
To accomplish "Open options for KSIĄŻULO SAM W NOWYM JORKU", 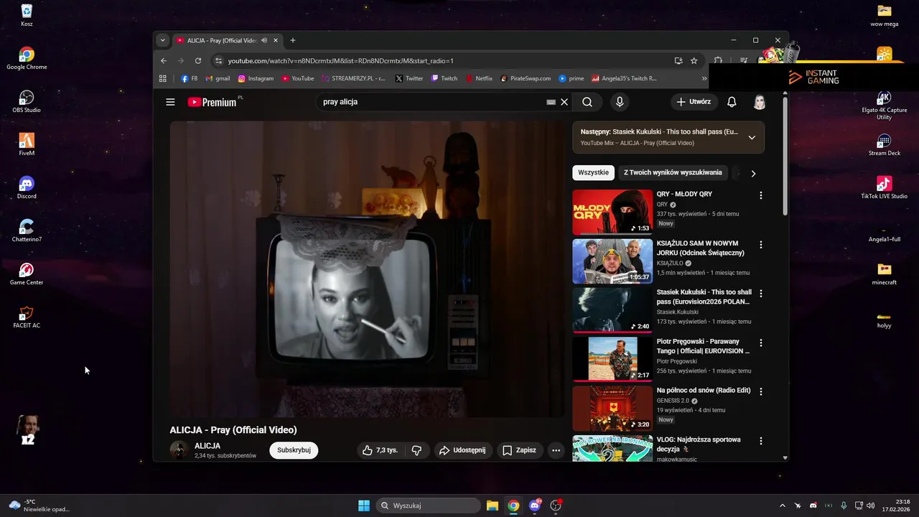I will [x=761, y=245].
